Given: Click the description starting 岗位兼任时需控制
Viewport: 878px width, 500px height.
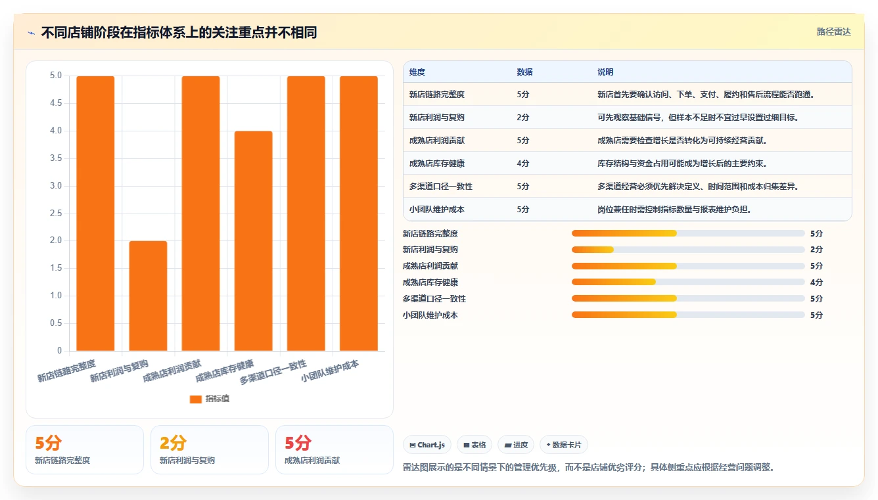Looking at the screenshot, I should (x=675, y=210).
